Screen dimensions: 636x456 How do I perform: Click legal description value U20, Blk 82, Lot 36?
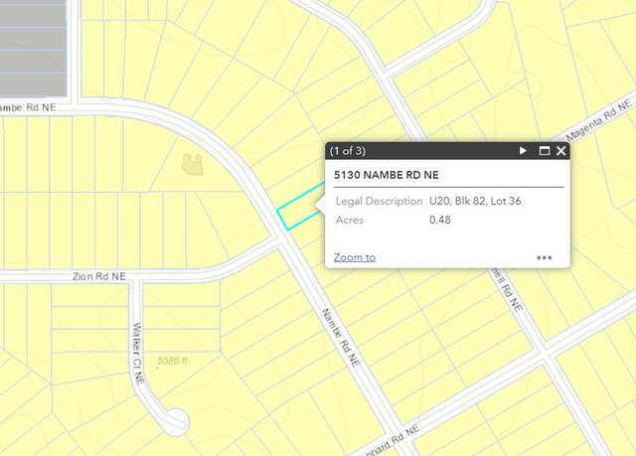tap(475, 201)
